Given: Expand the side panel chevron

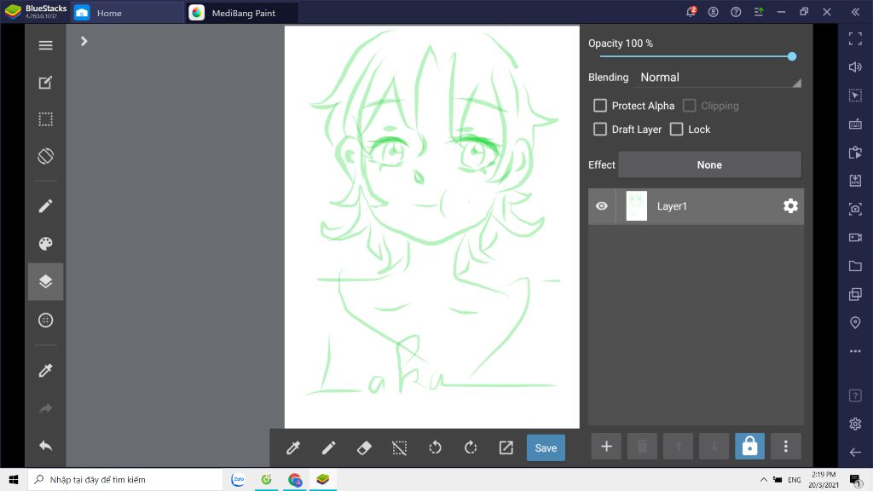Looking at the screenshot, I should click(84, 41).
